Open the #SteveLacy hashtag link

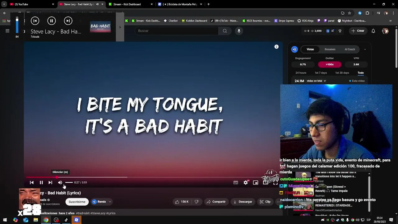pos(98,213)
